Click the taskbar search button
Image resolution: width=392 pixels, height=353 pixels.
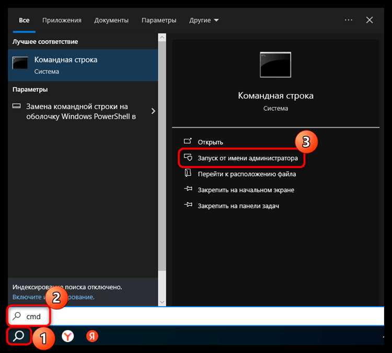click(x=19, y=336)
